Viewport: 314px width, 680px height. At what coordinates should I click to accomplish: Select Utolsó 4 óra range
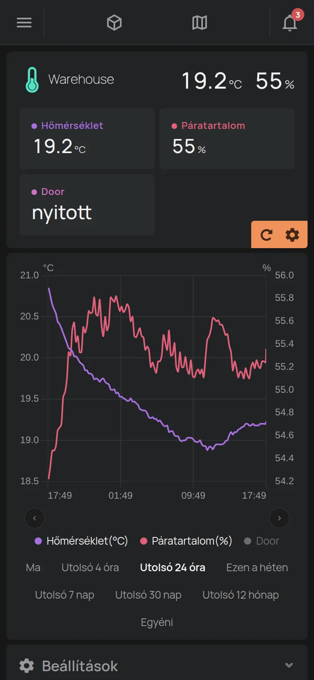(x=90, y=568)
